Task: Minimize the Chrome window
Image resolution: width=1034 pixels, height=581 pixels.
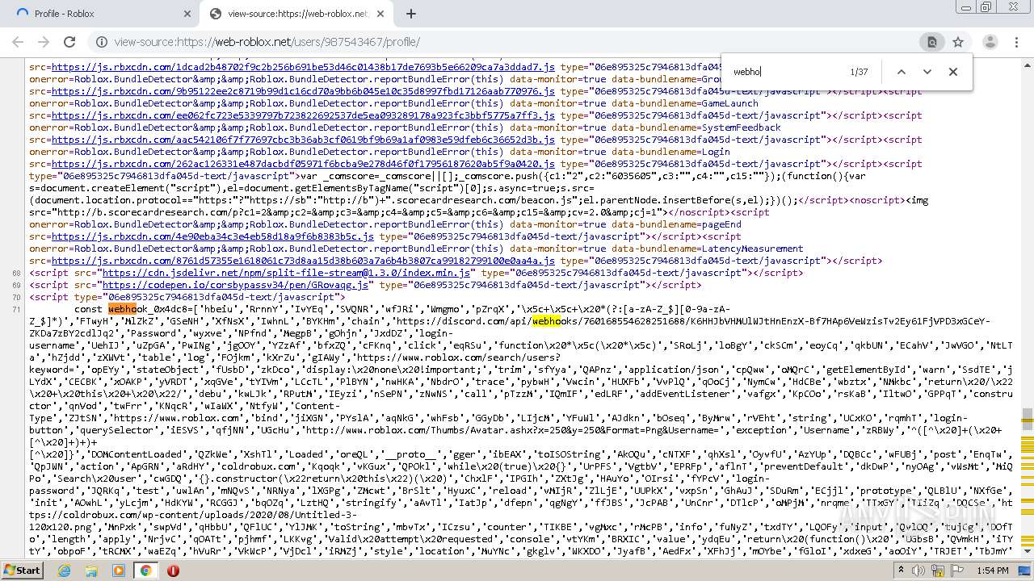Action: tap(967, 7)
